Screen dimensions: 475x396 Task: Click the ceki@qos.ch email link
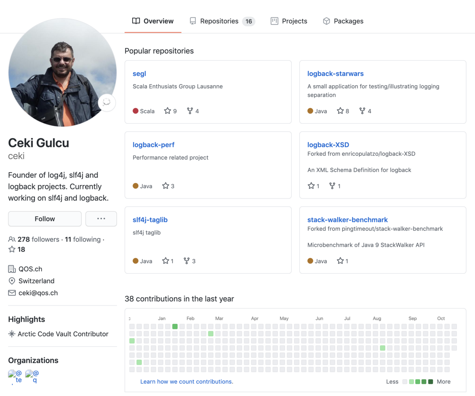tap(38, 293)
